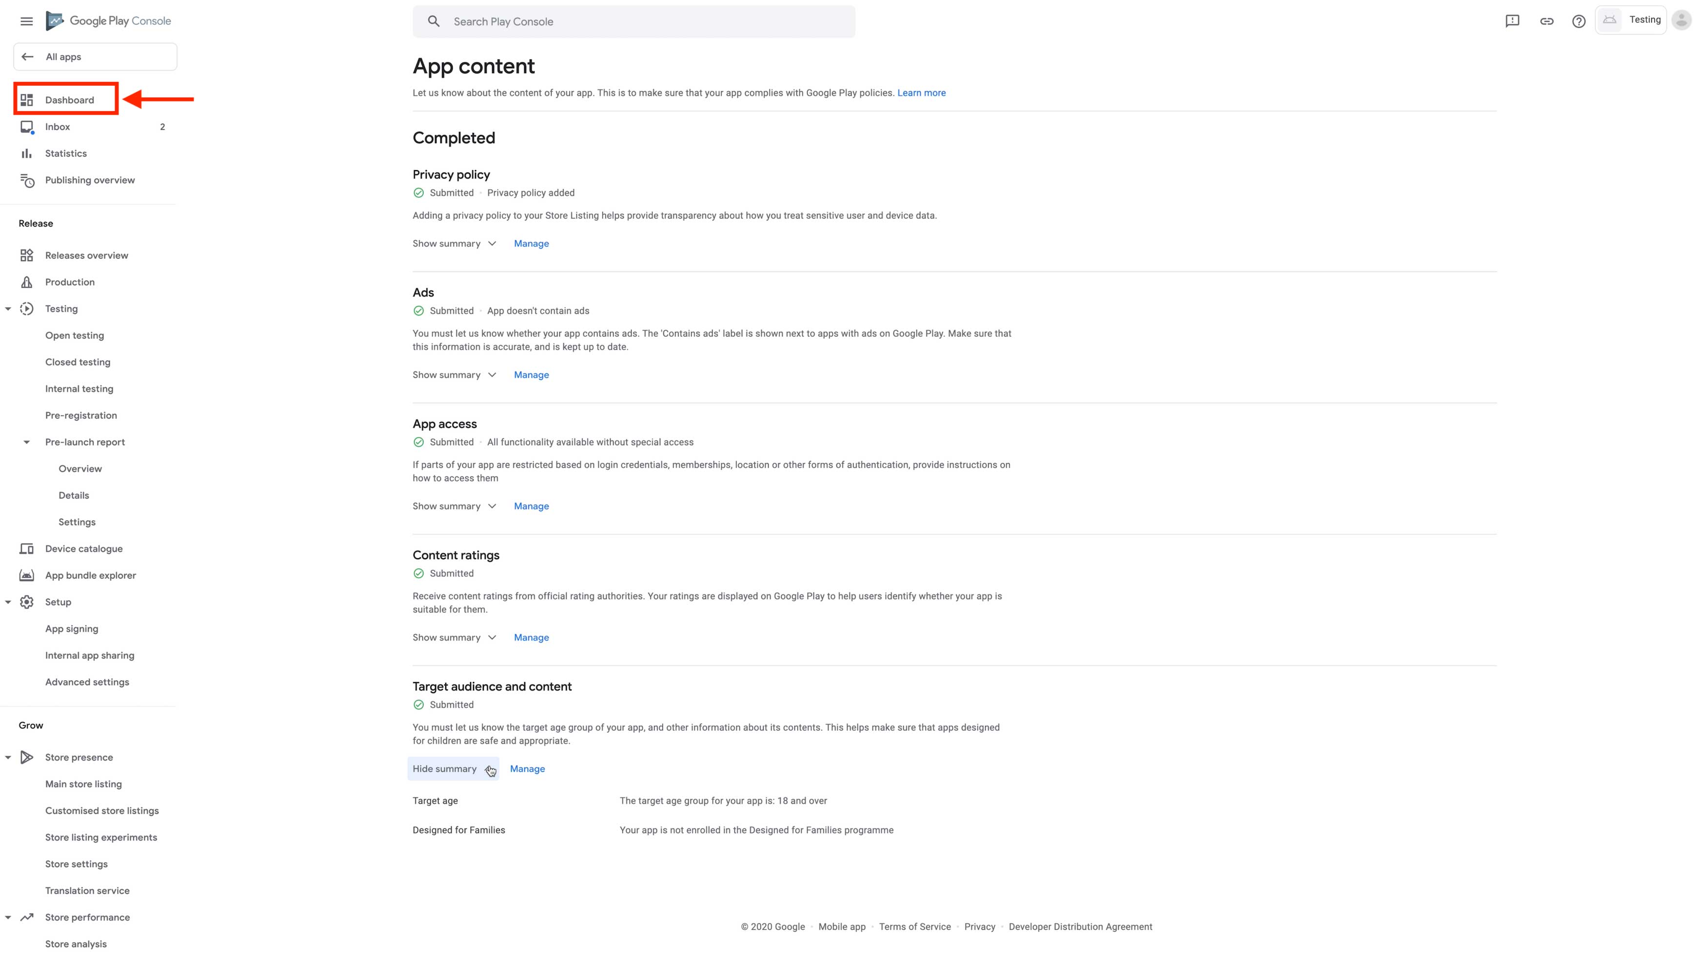Open Dashboard in the sidebar

coord(69,100)
